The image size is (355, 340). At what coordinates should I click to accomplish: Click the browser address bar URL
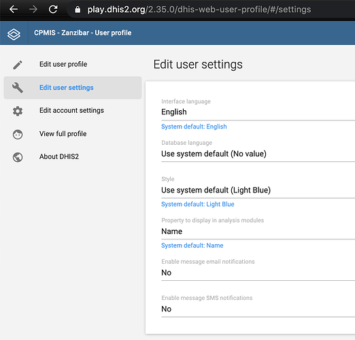coord(199,10)
